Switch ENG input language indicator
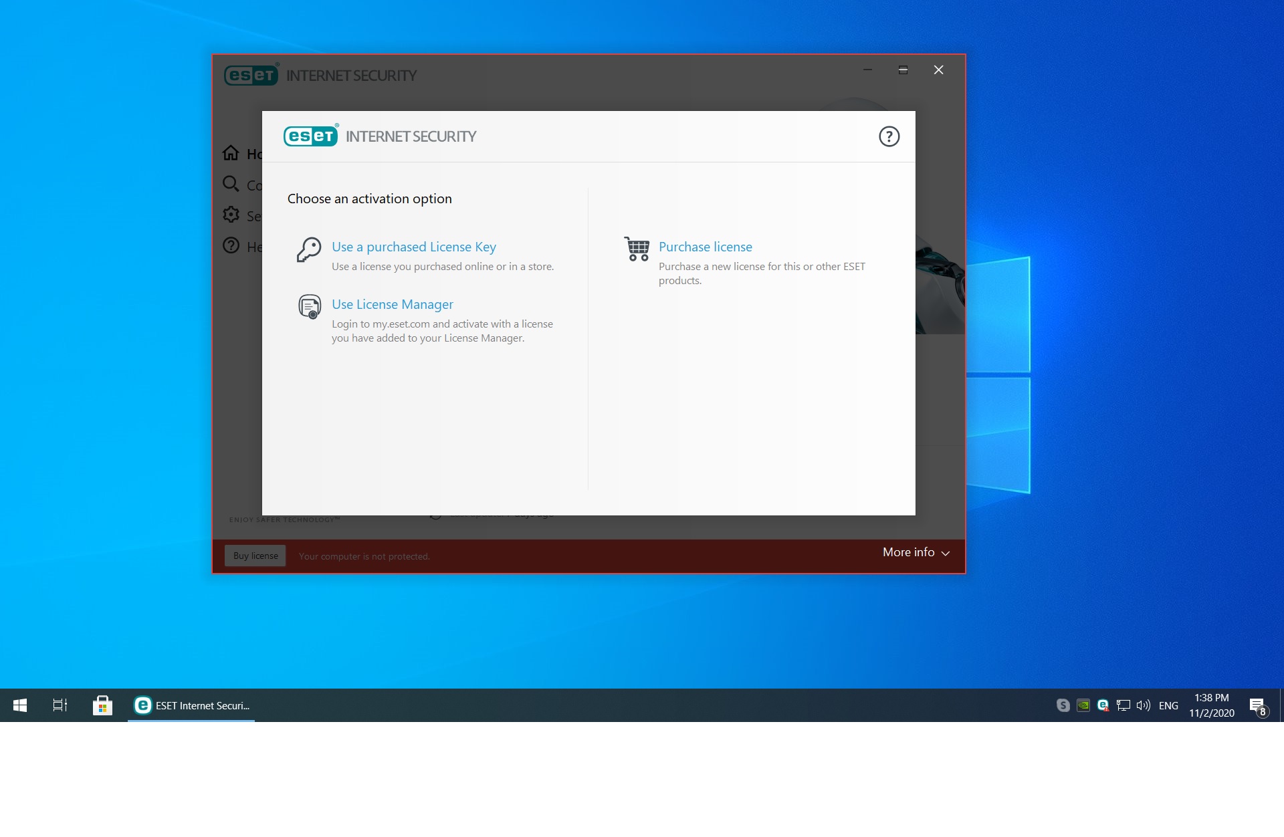 click(1168, 705)
